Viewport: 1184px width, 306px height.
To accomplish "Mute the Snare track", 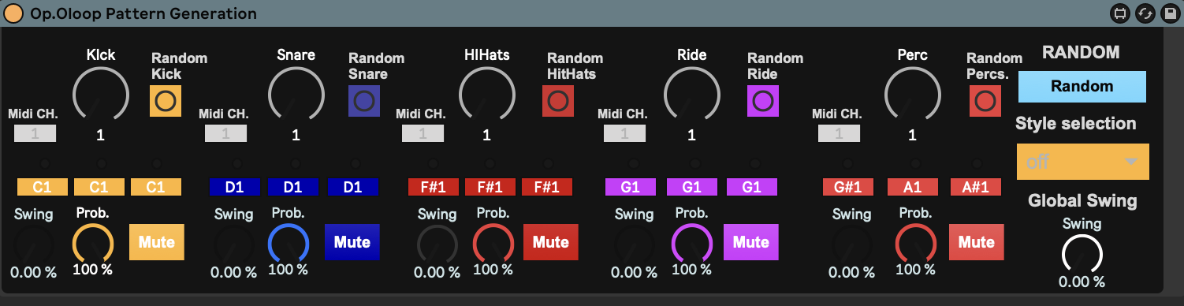I will (352, 242).
